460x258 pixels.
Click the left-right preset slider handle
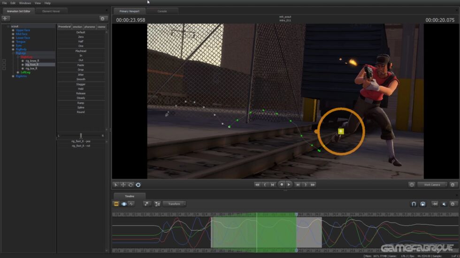(81, 135)
